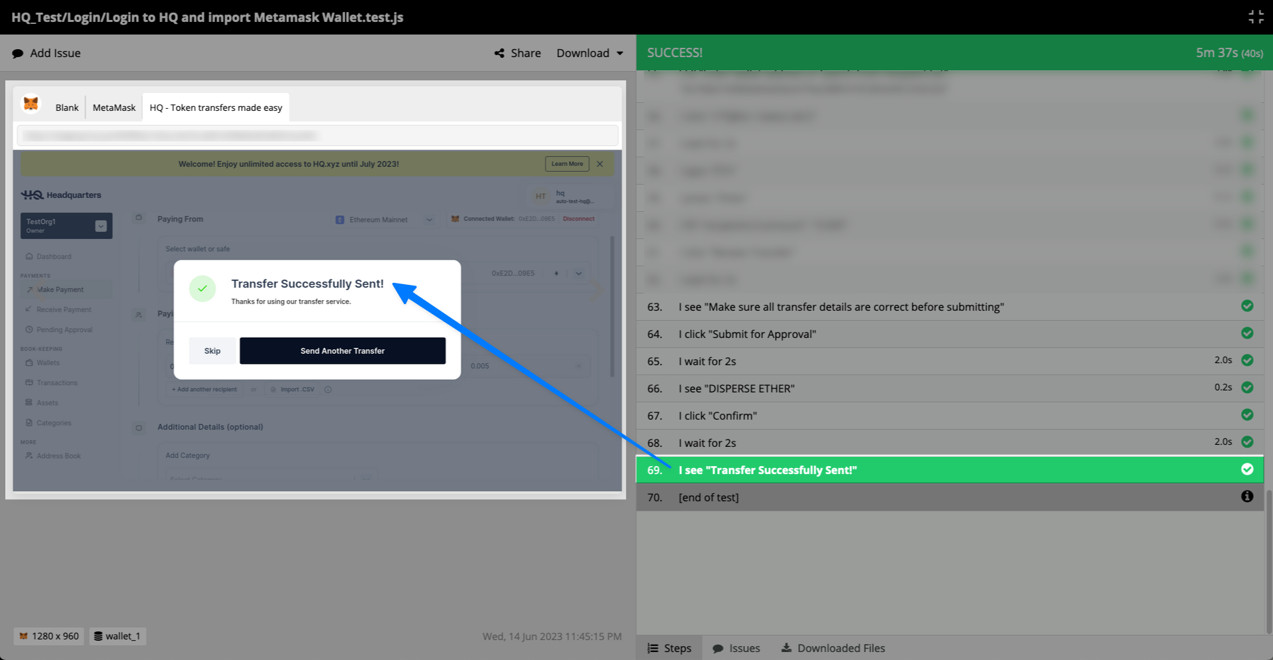Click Send Another Transfer button
The height and width of the screenshot is (660, 1273).
click(x=343, y=351)
